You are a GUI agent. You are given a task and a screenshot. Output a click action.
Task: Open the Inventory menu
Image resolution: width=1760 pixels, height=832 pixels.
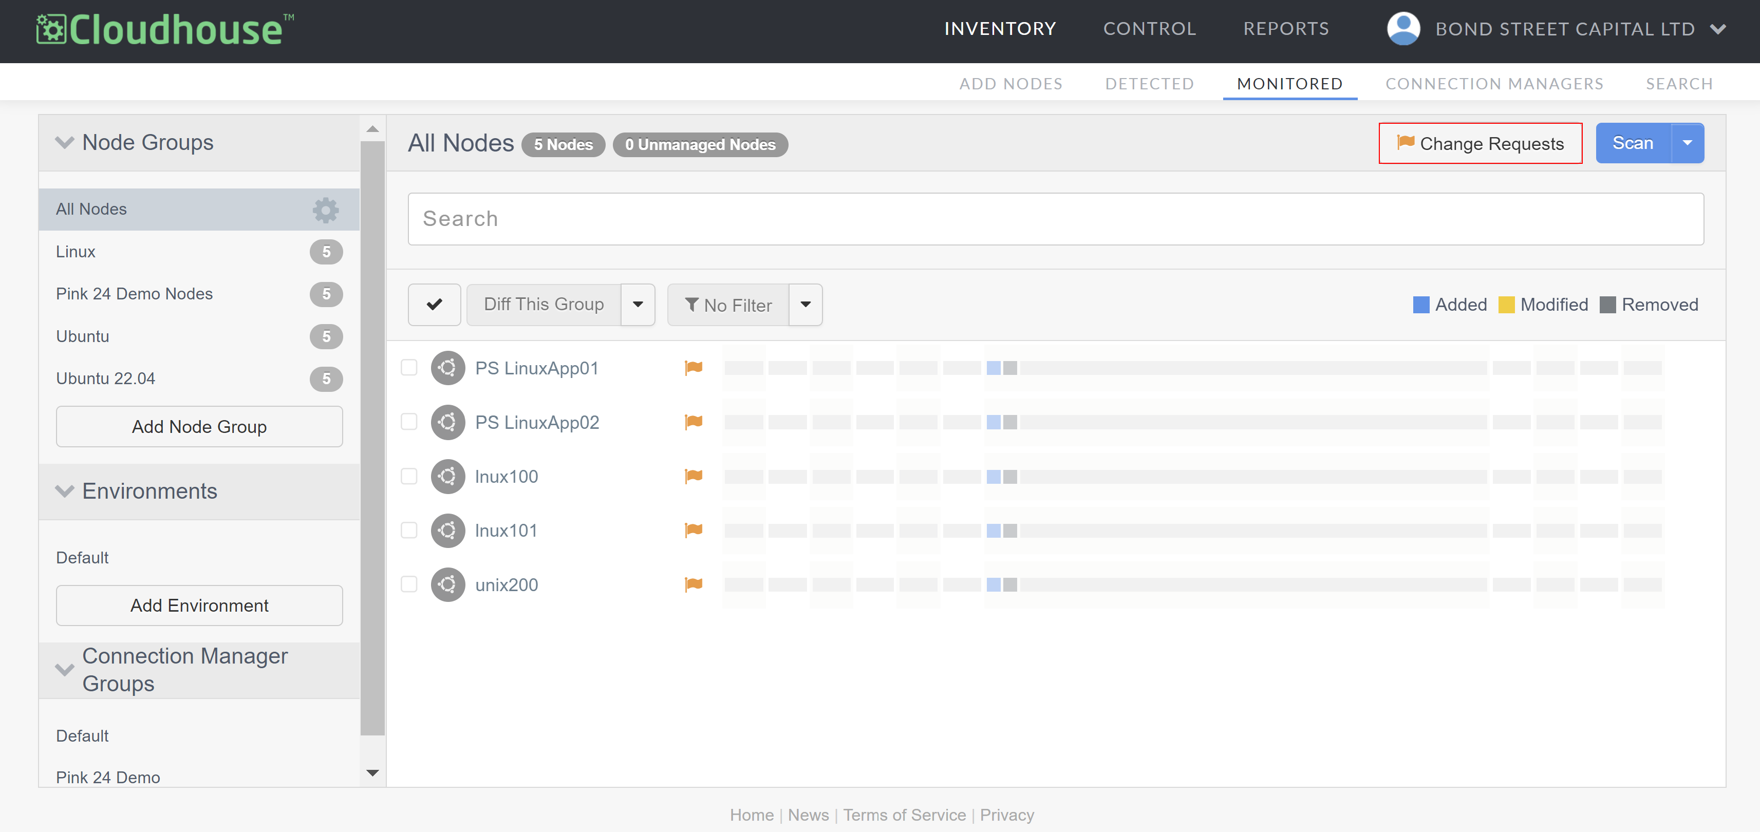1000,29
